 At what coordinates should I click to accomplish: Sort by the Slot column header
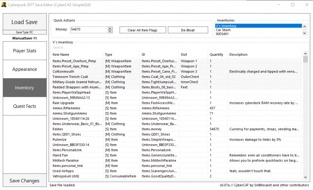[x=193, y=54]
